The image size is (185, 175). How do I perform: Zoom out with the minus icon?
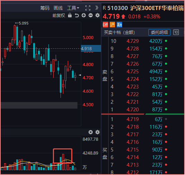tap(91, 15)
